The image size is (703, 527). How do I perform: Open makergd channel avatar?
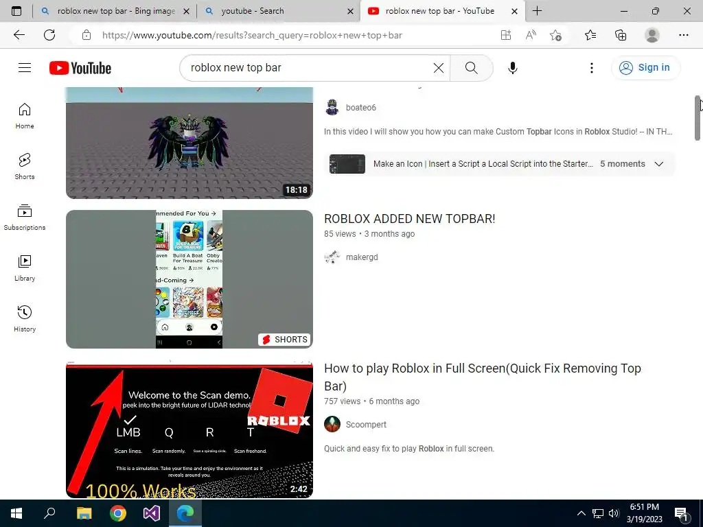332,257
